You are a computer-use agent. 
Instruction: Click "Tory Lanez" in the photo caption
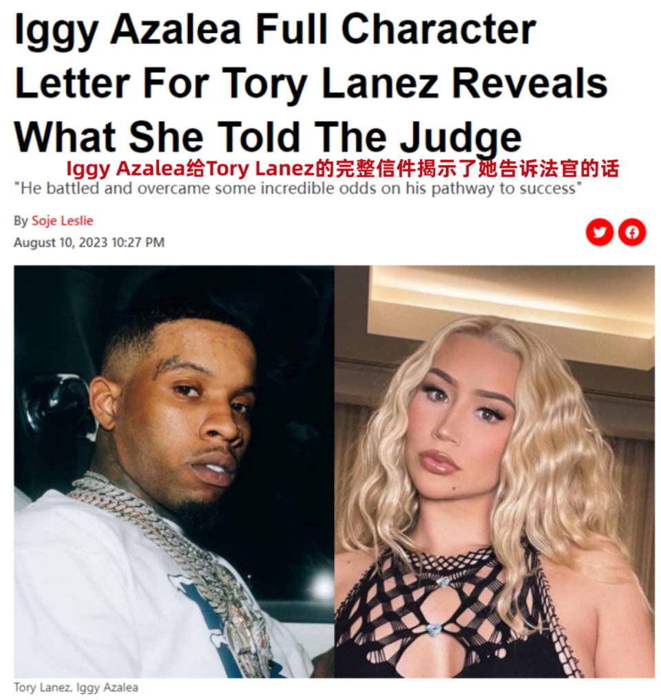click(x=43, y=688)
